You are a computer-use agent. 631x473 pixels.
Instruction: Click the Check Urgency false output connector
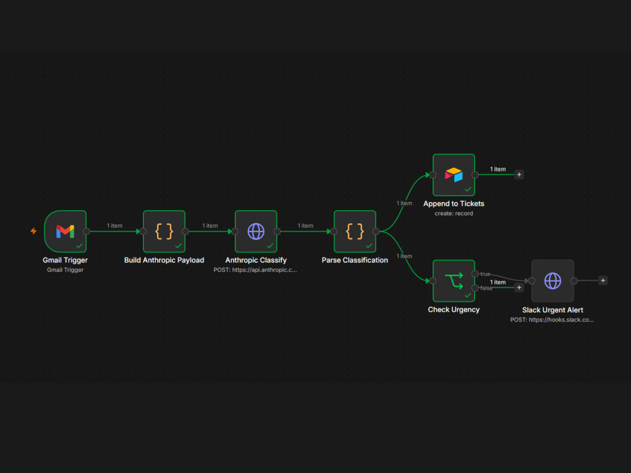point(475,288)
